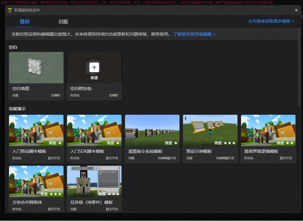Click 空模板 label under 空白附加包
The image size is (303, 221).
point(113,95)
